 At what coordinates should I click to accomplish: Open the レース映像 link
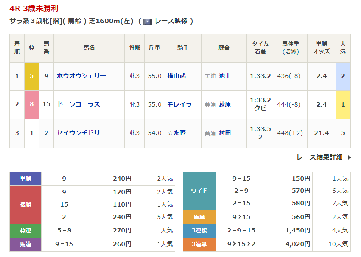pyautogui.click(x=171, y=21)
